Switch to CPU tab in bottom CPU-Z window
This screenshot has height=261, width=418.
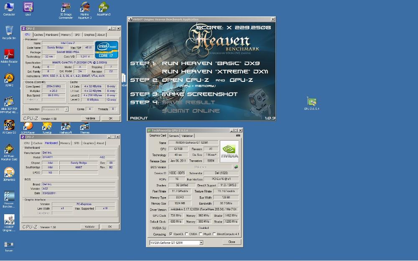pyautogui.click(x=27, y=143)
